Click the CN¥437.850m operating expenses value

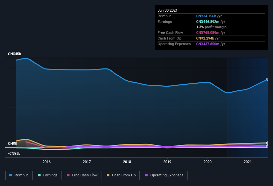tap(208, 44)
